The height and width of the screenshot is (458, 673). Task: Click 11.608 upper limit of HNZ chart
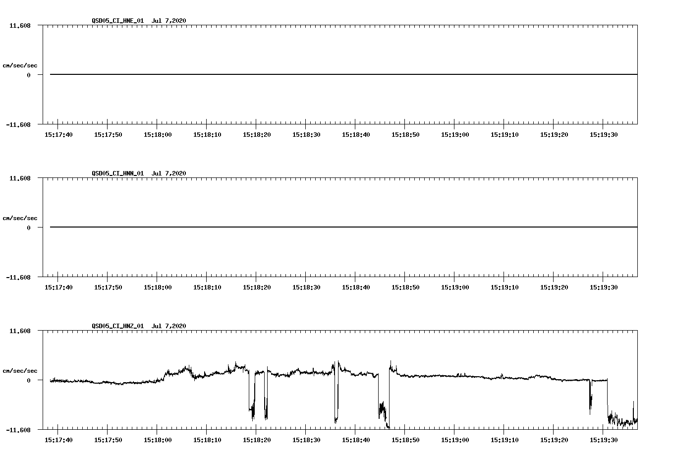coord(20,331)
